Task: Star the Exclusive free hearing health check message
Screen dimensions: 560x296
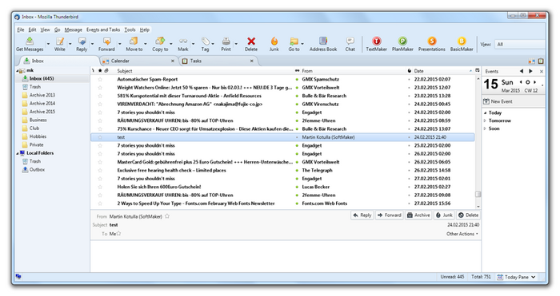Action: (100, 170)
